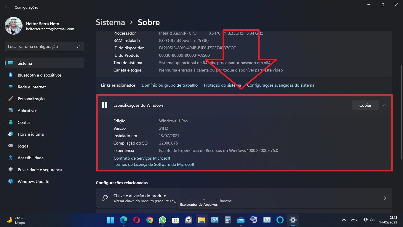
Task: Click Copiar button for Windows specifications
Action: pos(365,105)
